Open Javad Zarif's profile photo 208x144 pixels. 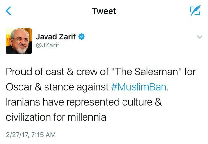pos(19,41)
